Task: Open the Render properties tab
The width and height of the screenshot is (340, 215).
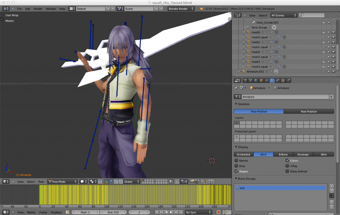Action: (245, 80)
